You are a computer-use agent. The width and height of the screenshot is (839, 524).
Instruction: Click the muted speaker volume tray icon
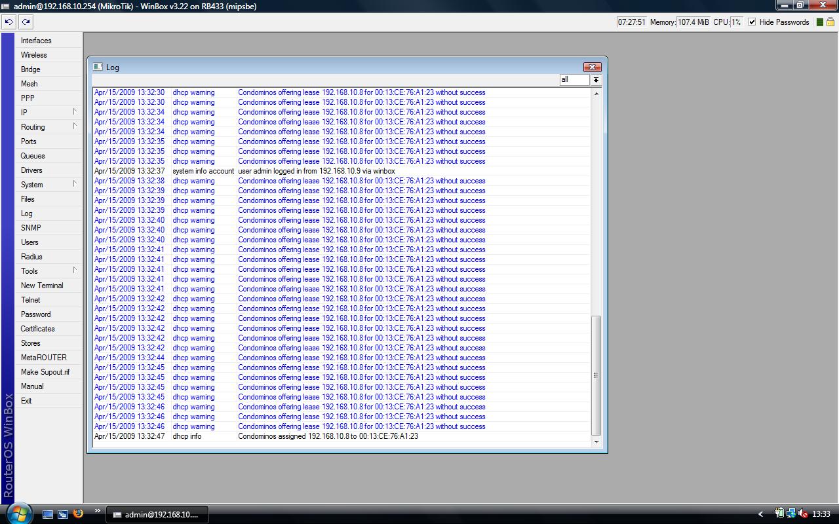click(x=804, y=514)
